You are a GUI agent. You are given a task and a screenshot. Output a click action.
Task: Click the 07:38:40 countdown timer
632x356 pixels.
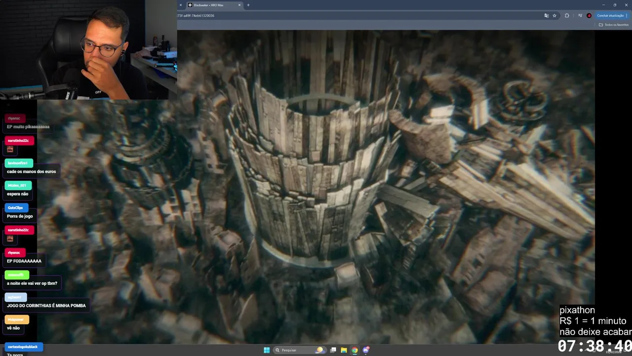pyautogui.click(x=595, y=346)
